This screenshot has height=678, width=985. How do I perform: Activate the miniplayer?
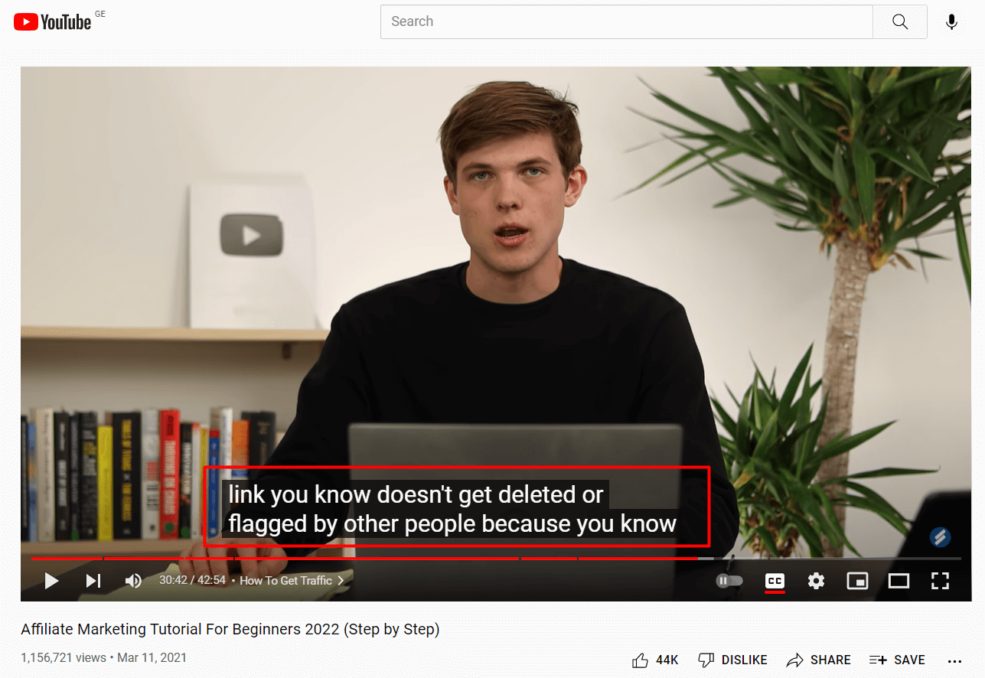(857, 581)
